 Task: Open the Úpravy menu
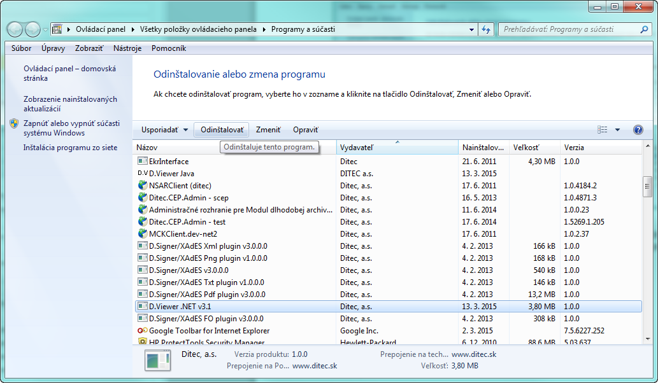(x=54, y=48)
